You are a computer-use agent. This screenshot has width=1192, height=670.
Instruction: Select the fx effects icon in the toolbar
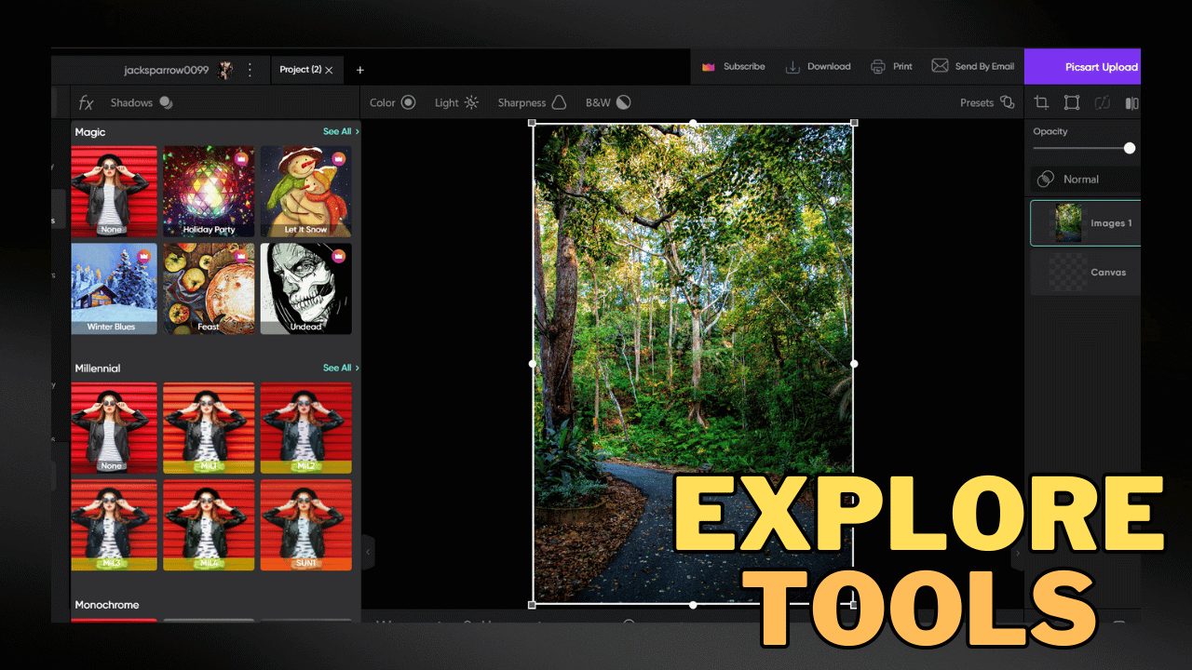pyautogui.click(x=87, y=102)
